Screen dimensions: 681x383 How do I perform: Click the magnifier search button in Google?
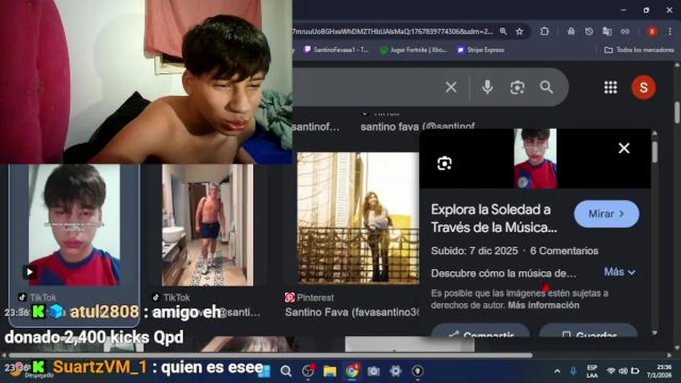[546, 87]
